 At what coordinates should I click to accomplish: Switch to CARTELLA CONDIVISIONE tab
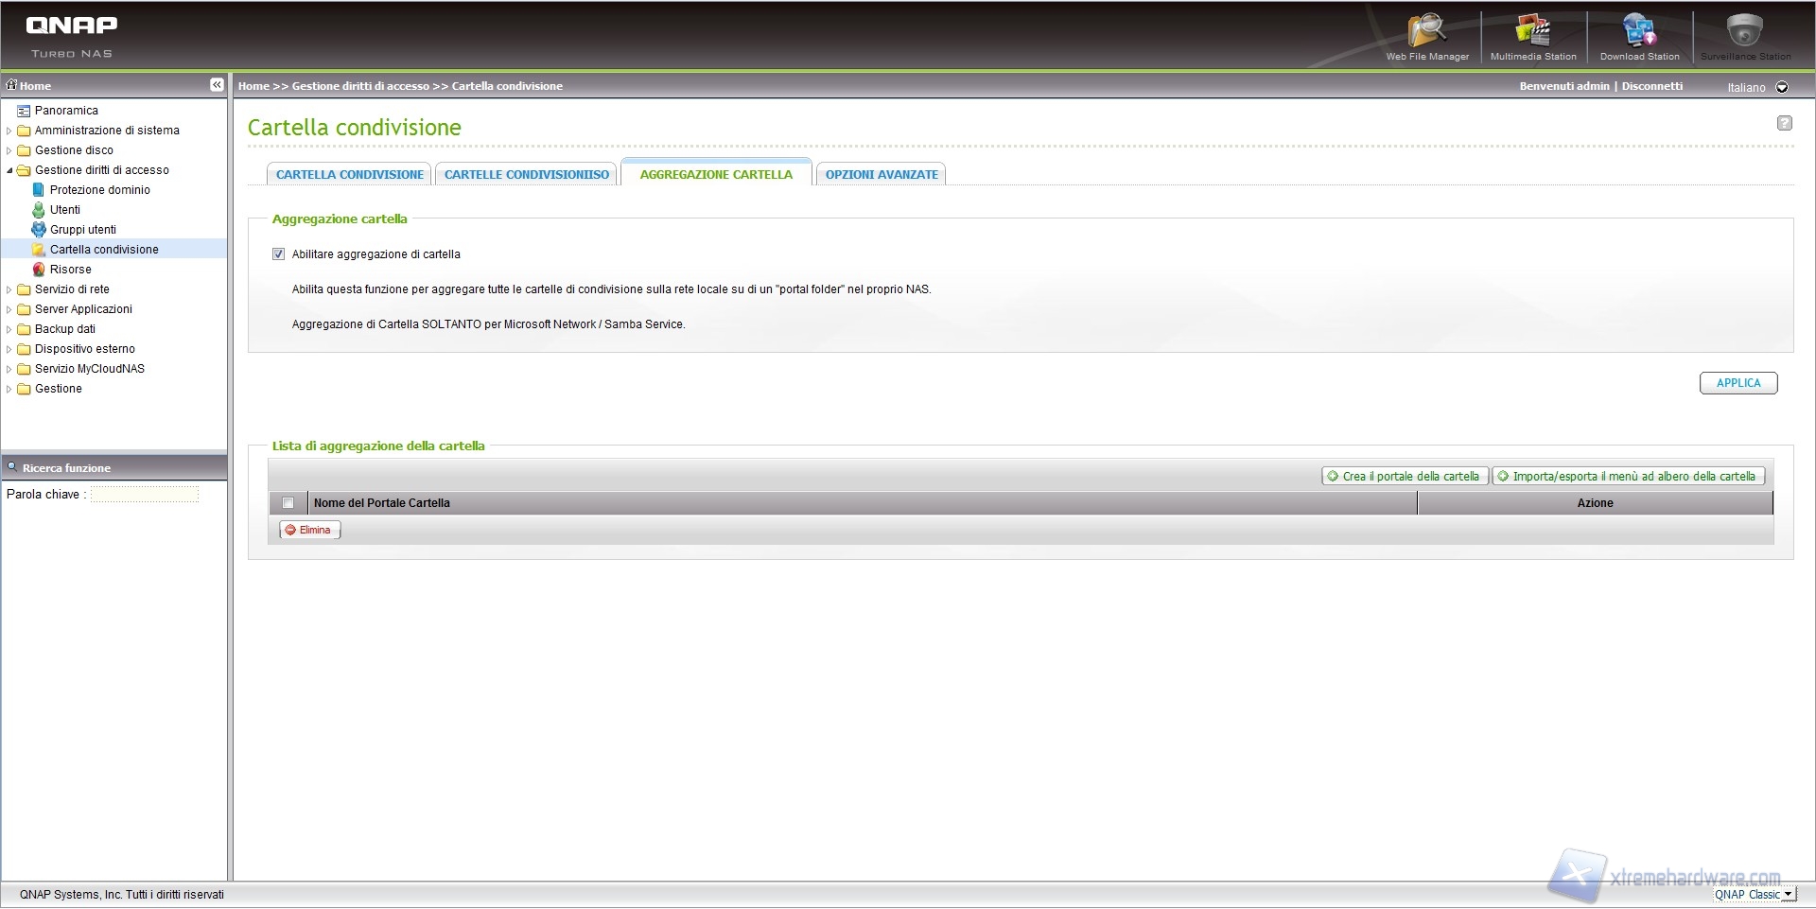349,175
